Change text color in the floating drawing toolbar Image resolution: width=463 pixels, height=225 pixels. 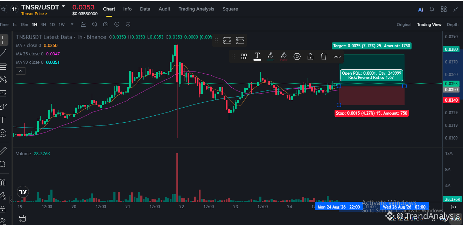pyautogui.click(x=257, y=56)
